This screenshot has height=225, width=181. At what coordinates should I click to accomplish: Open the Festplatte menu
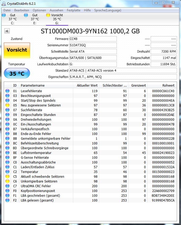point(73,10)
